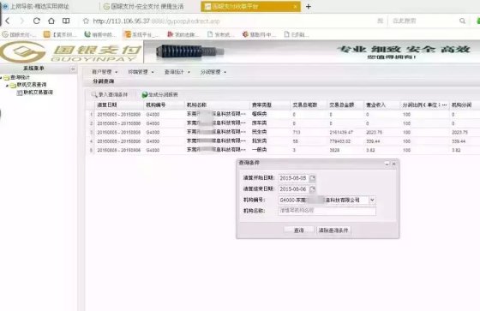This screenshot has width=480, height=311.
Task: Open the 分润管理 menu
Action: click(x=213, y=72)
